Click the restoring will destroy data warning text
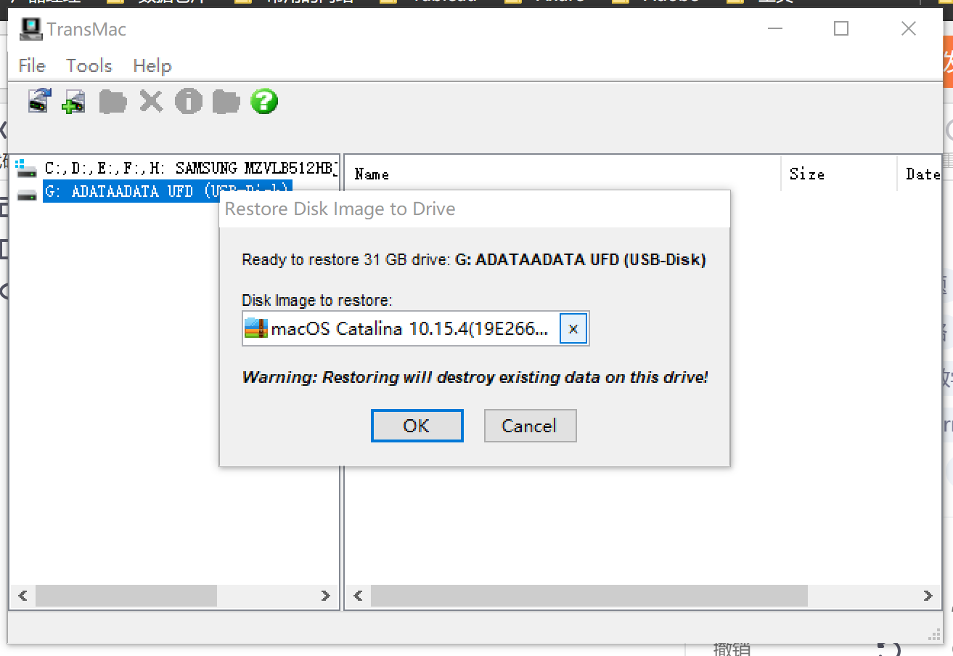This screenshot has width=953, height=656. [x=475, y=378]
